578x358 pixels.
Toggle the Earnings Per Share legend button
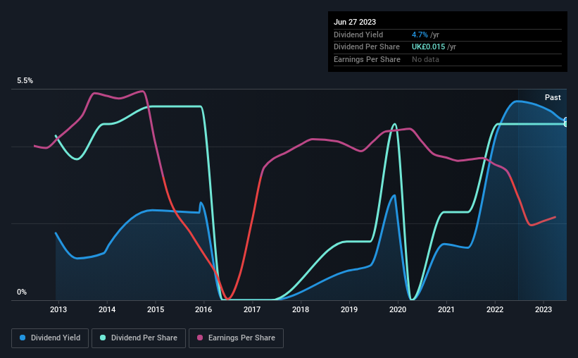pos(236,338)
